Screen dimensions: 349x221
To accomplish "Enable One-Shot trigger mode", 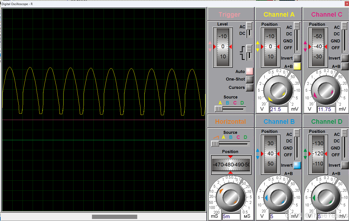I will [x=249, y=79].
